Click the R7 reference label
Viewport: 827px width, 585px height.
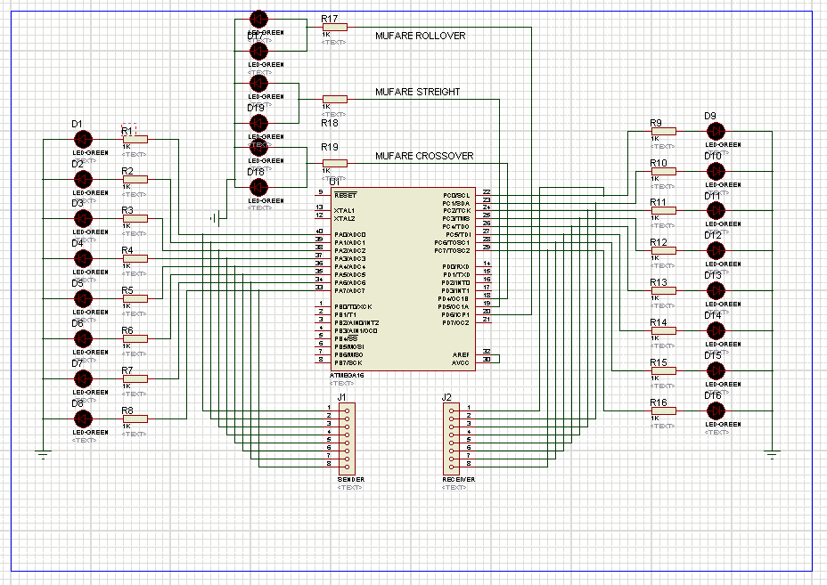[127, 370]
